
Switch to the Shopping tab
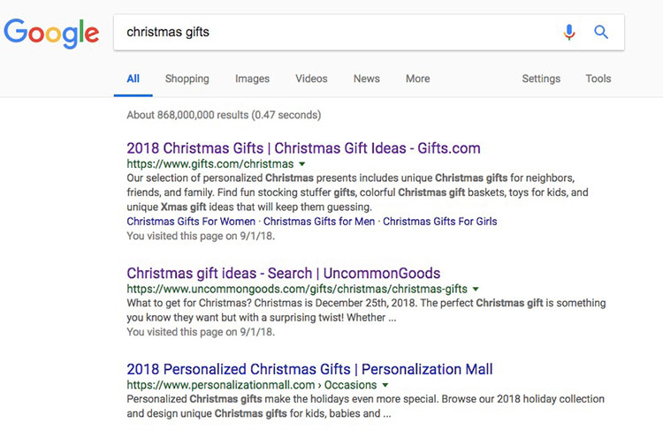click(187, 79)
